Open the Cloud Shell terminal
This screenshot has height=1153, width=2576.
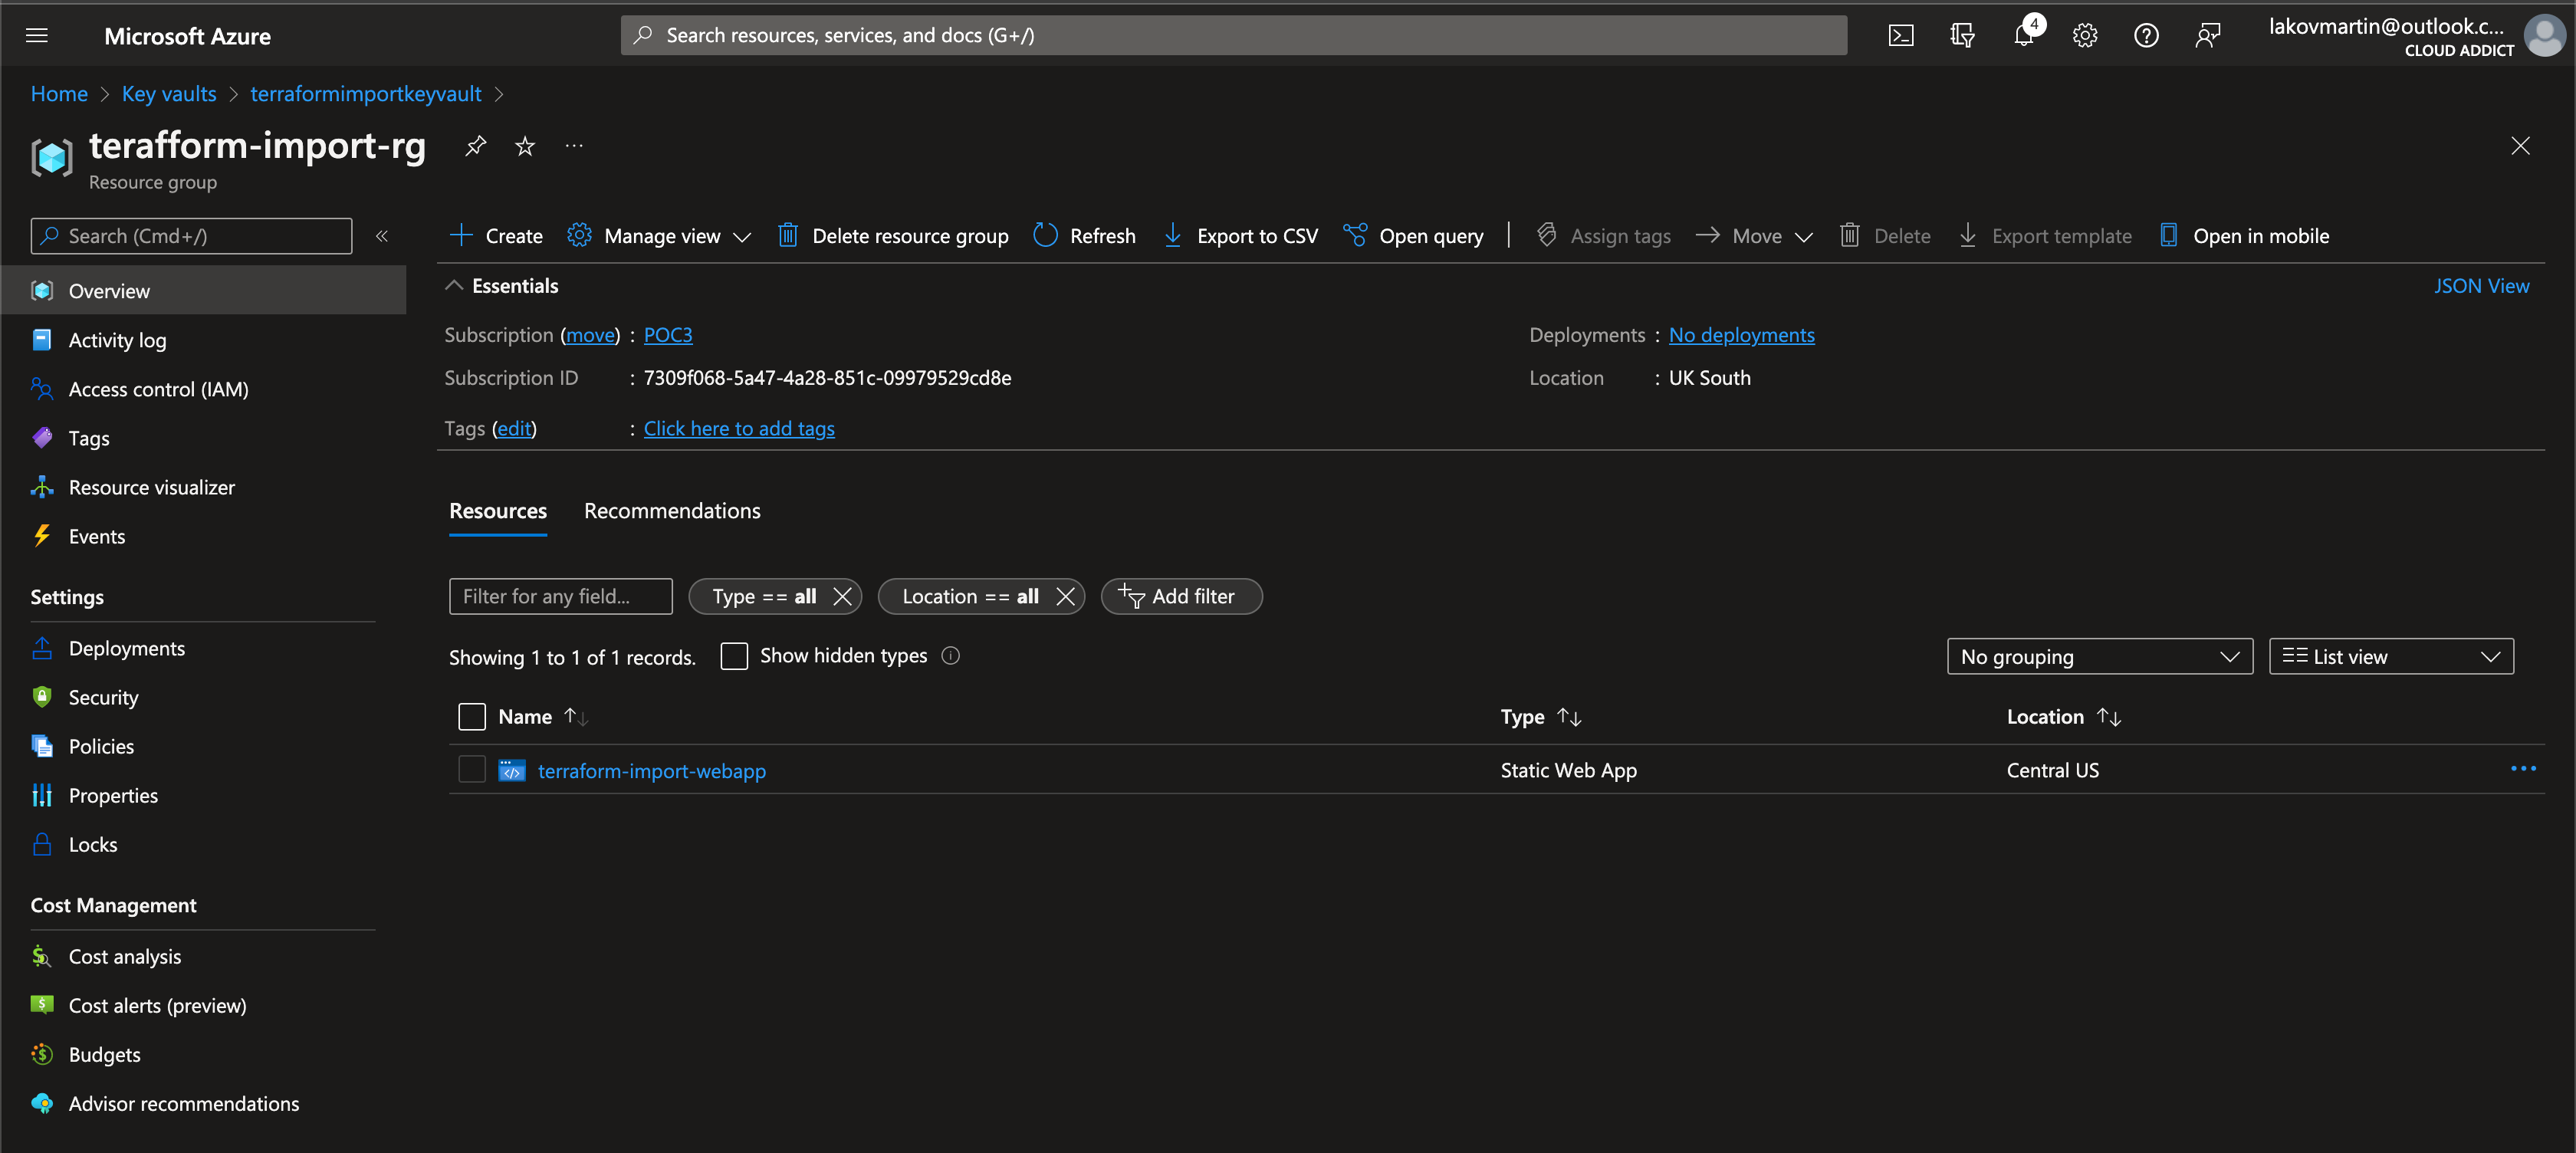coord(1900,34)
